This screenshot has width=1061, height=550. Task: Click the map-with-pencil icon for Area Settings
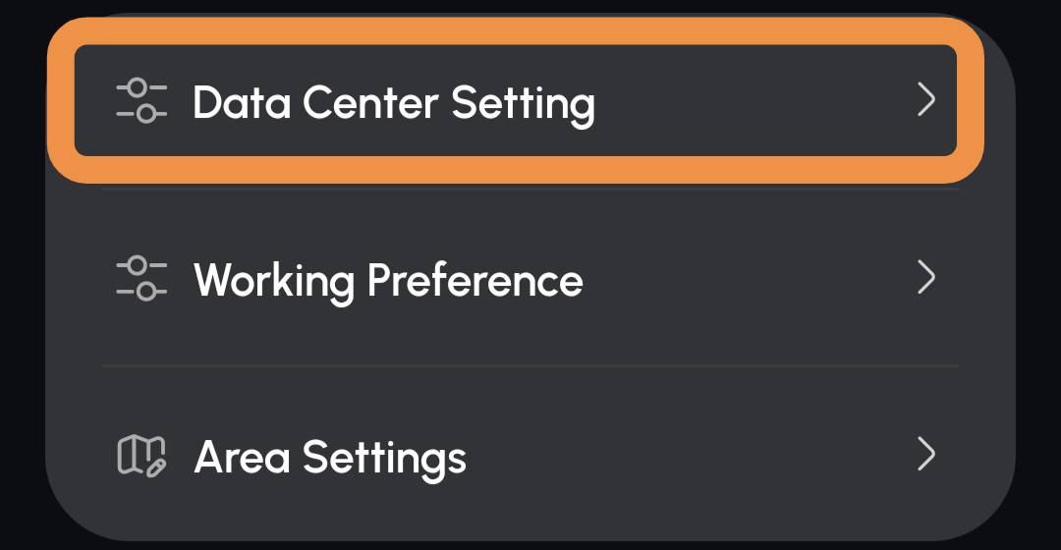tap(141, 456)
